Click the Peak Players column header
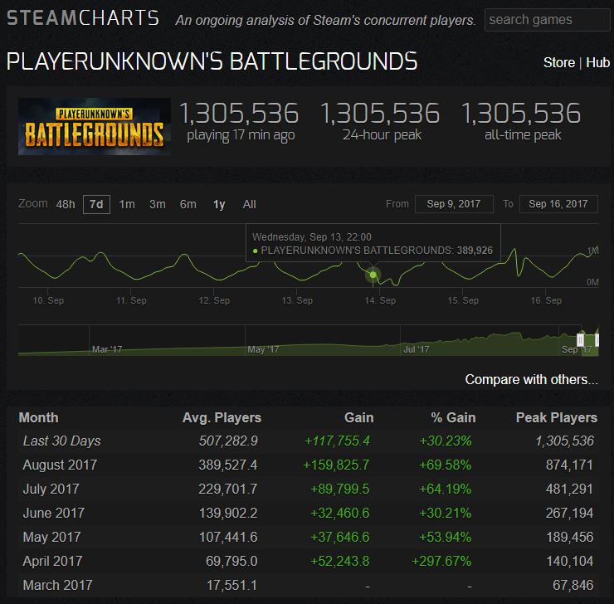The height and width of the screenshot is (604, 614). point(557,417)
